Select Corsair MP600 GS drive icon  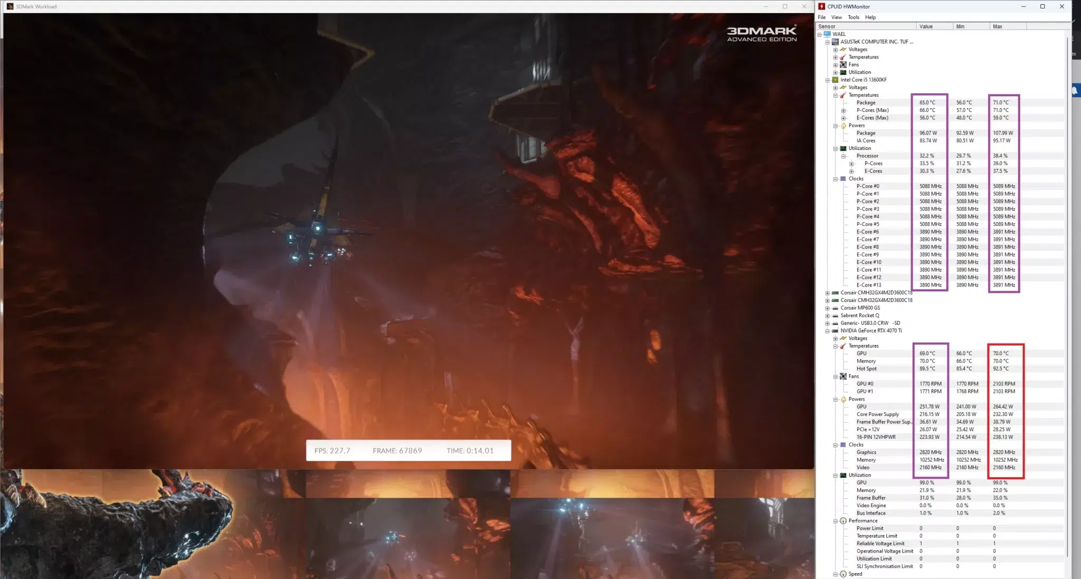click(x=835, y=308)
